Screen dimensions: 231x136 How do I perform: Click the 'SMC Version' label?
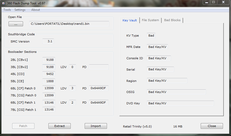[x=20, y=42]
